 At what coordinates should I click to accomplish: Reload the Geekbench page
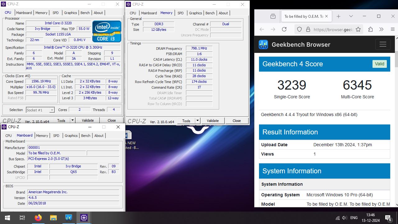tap(284, 29)
